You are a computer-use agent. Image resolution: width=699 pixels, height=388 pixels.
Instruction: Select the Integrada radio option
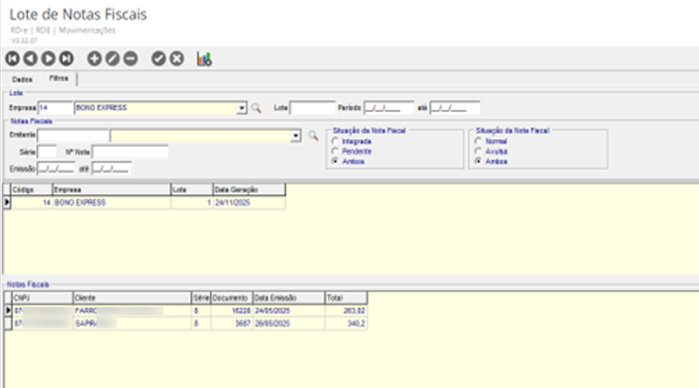pos(335,141)
